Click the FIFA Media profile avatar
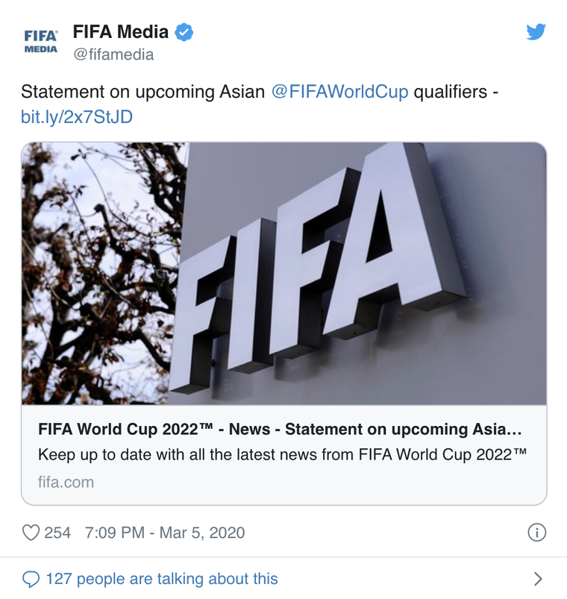The height and width of the screenshot is (599, 567). tap(42, 37)
